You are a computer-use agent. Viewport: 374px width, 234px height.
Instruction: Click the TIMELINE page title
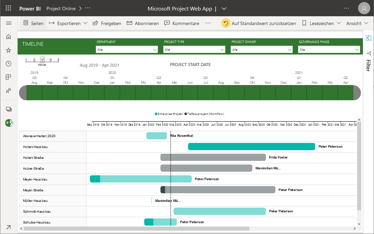pyautogui.click(x=33, y=44)
